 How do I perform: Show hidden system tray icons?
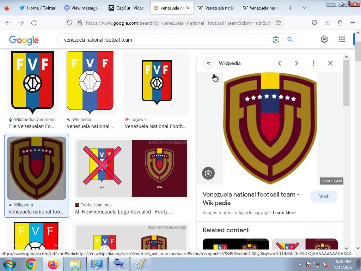[x=300, y=264]
